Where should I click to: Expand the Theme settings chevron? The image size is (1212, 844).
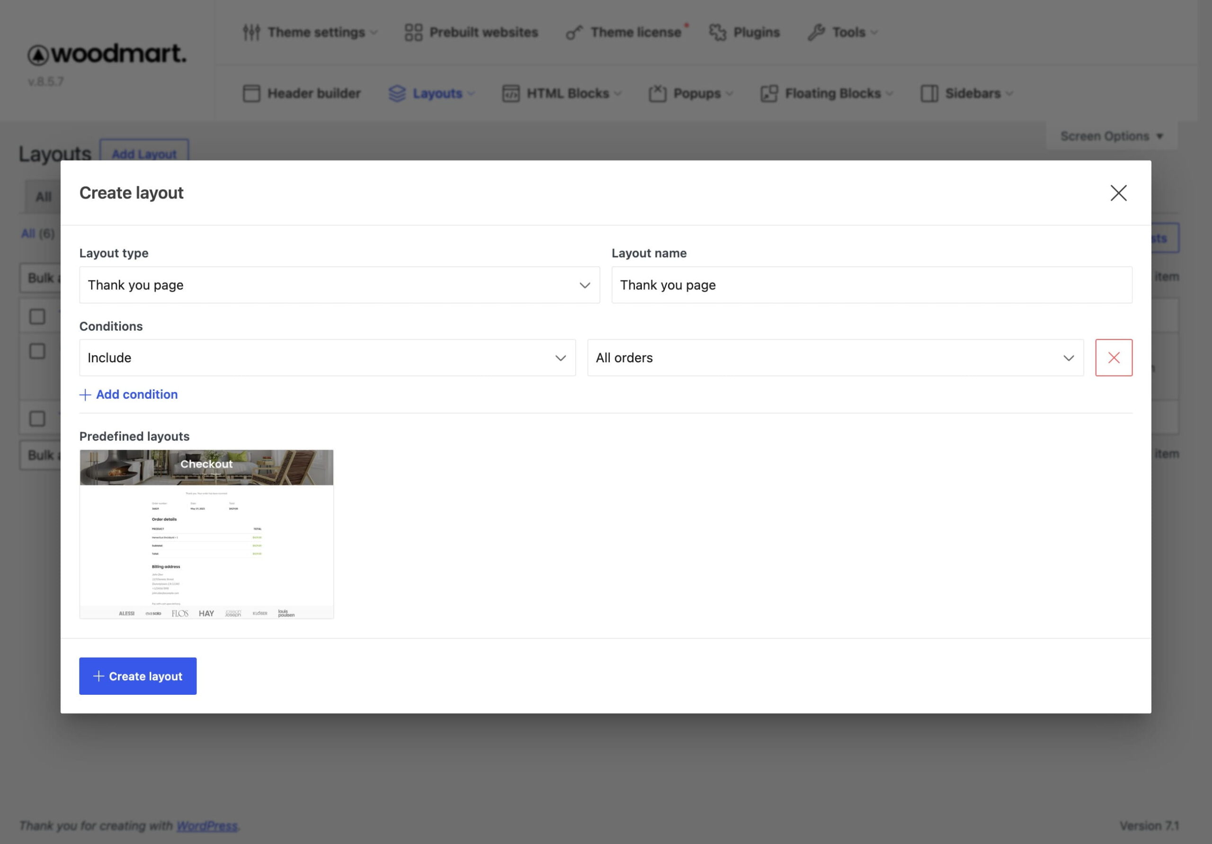[374, 33]
